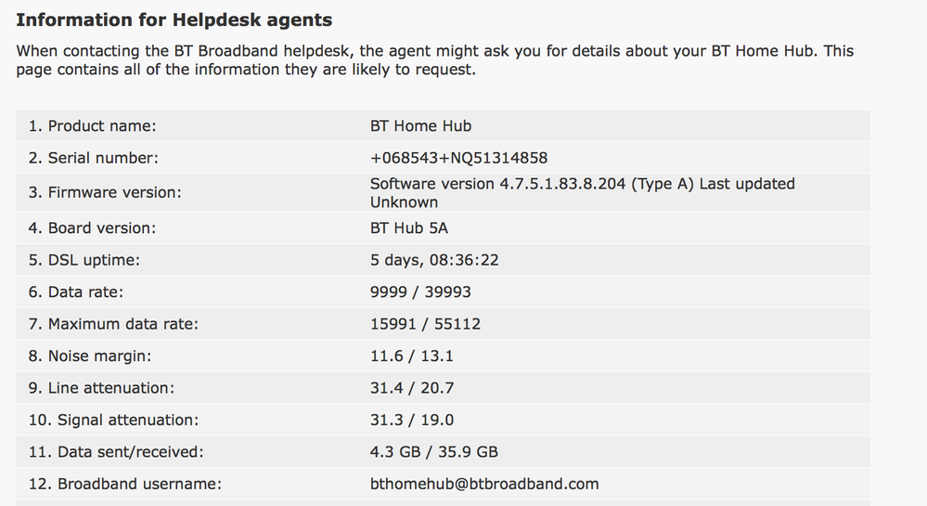The width and height of the screenshot is (927, 506).
Task: Click the Information for Helpdesk agents heading
Action: [x=174, y=20]
